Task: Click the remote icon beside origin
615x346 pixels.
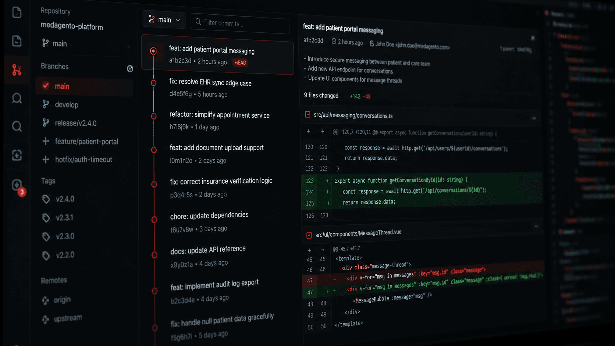Action: click(x=46, y=300)
